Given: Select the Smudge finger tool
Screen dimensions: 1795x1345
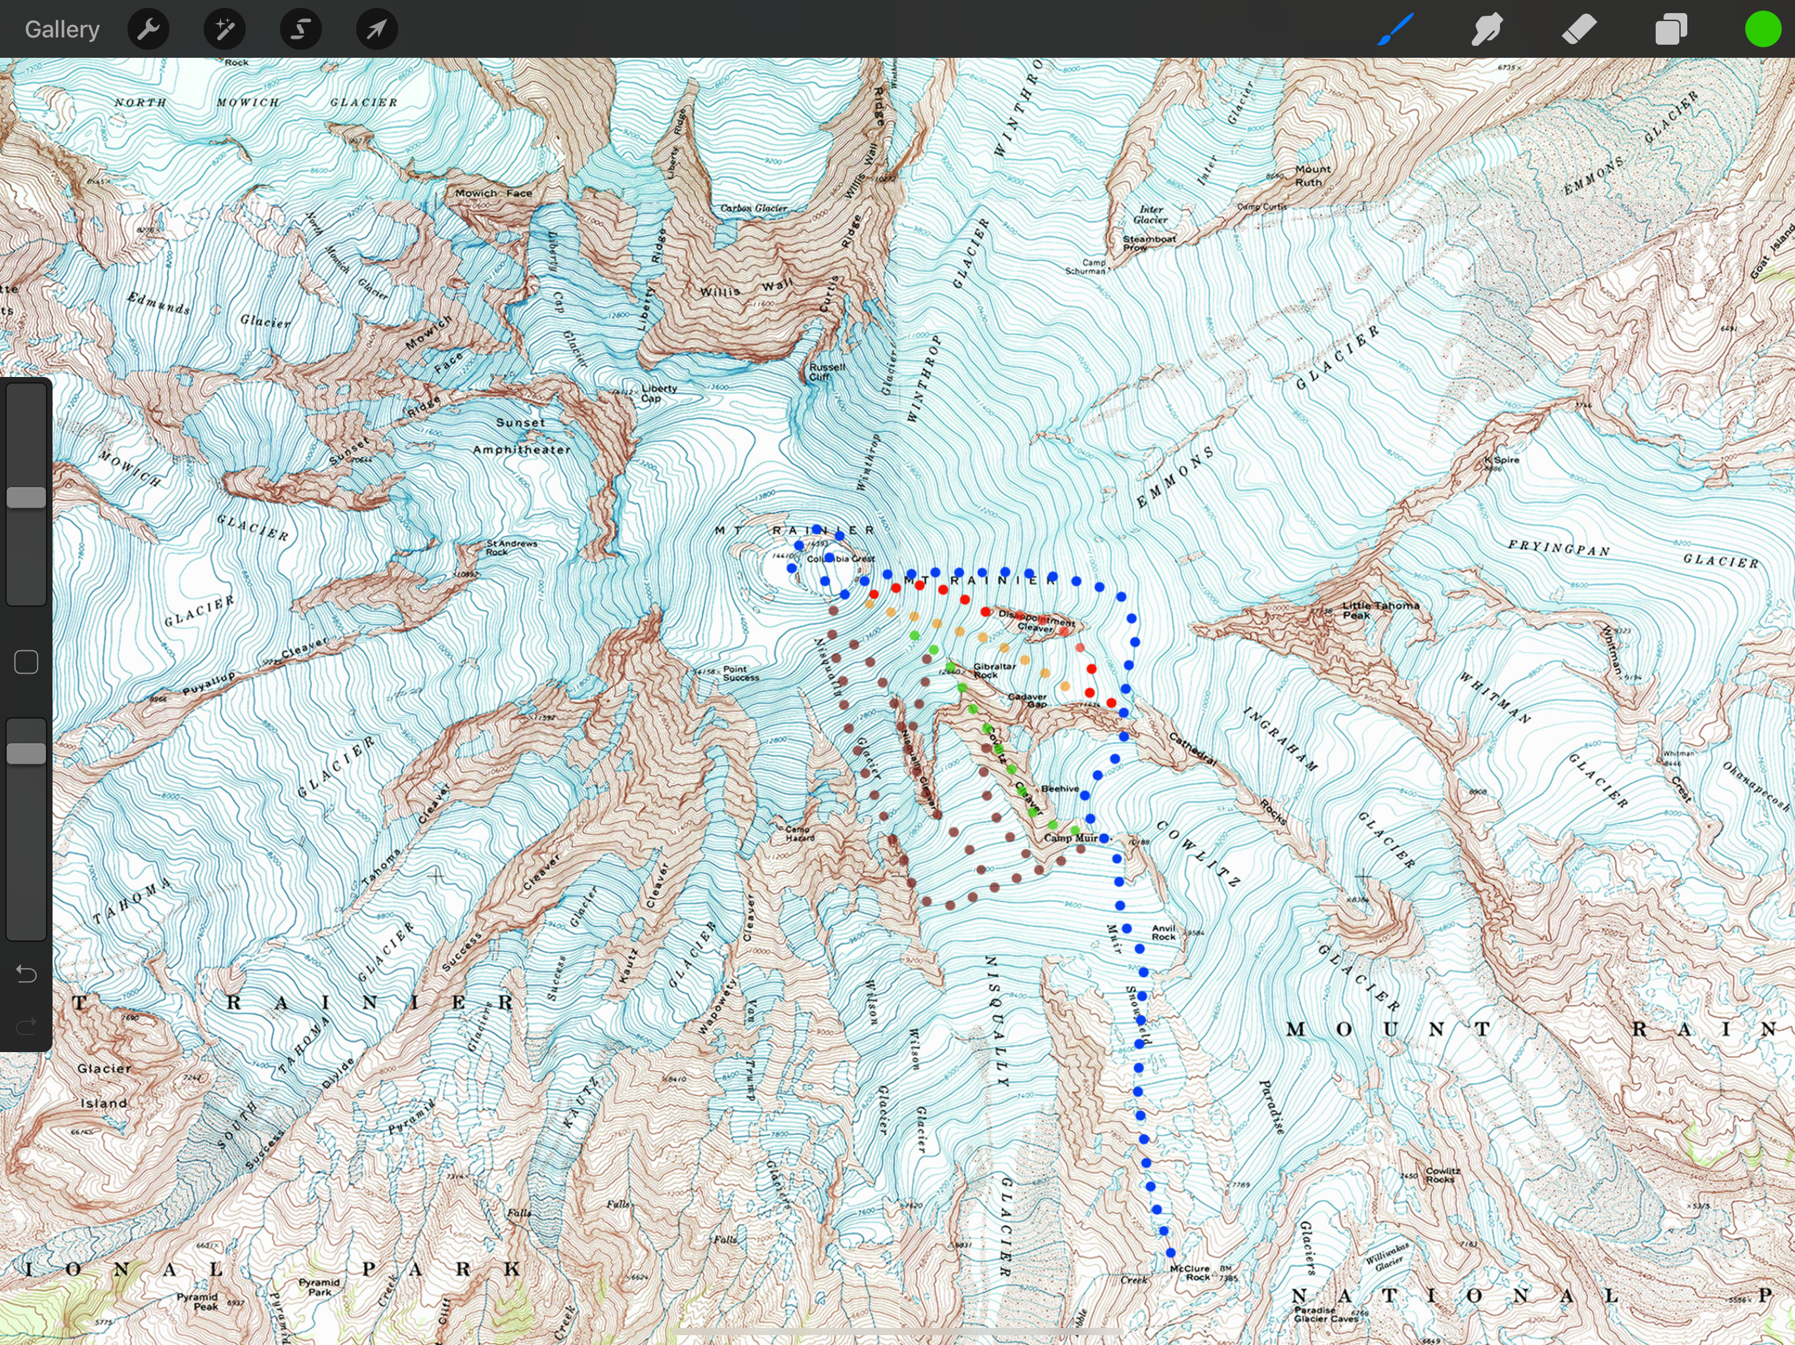Looking at the screenshot, I should coord(1488,30).
